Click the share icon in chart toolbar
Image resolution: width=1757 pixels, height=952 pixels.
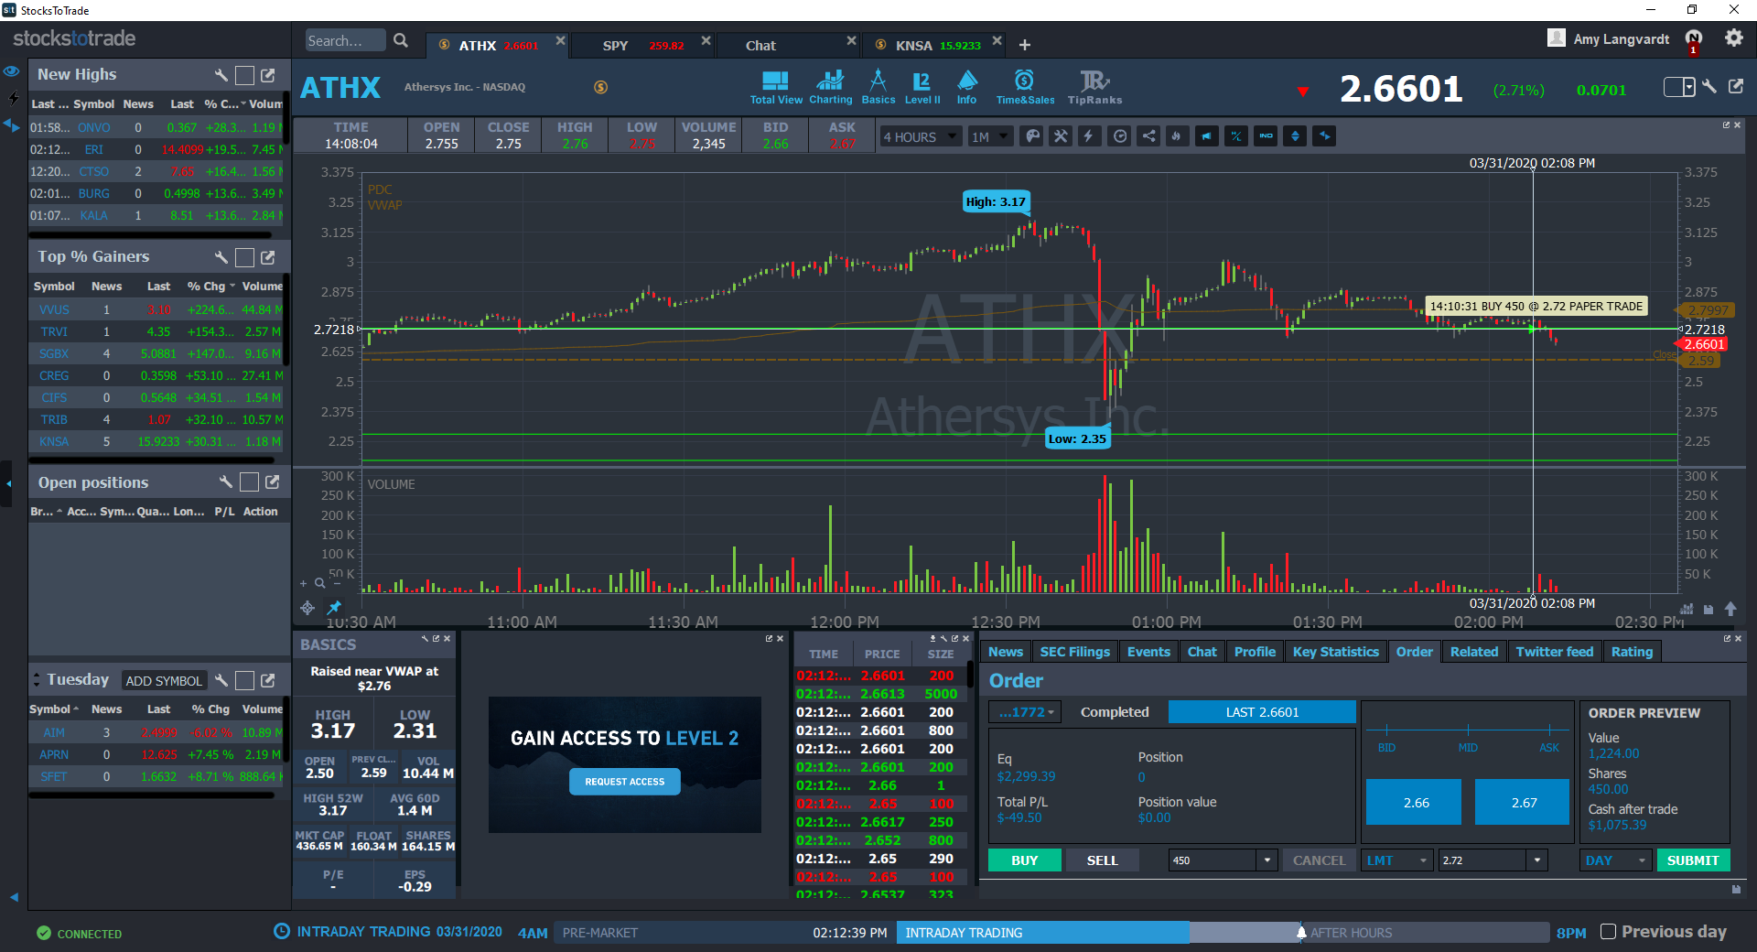tap(1148, 136)
